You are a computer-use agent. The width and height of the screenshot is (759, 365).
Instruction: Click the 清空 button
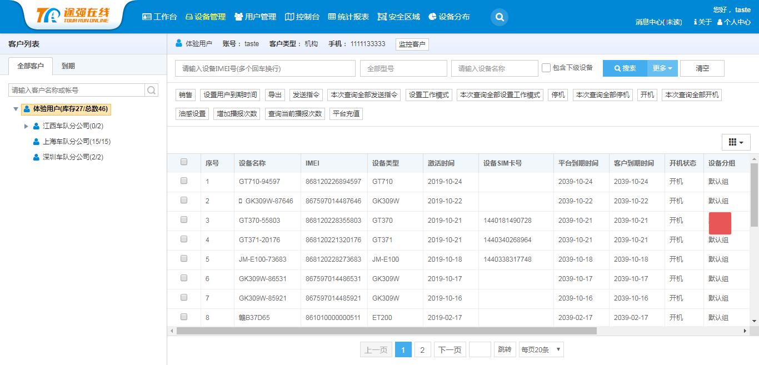(702, 68)
